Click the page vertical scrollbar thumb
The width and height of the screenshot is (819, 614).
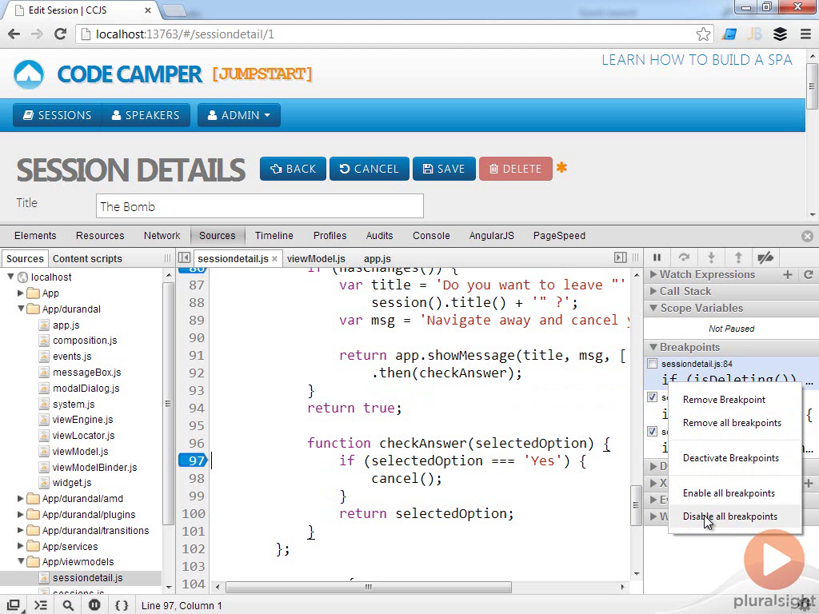[812, 86]
